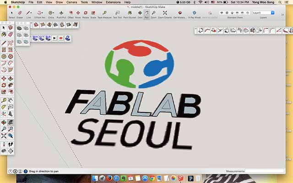Open Safari from the Dock

point(116,178)
